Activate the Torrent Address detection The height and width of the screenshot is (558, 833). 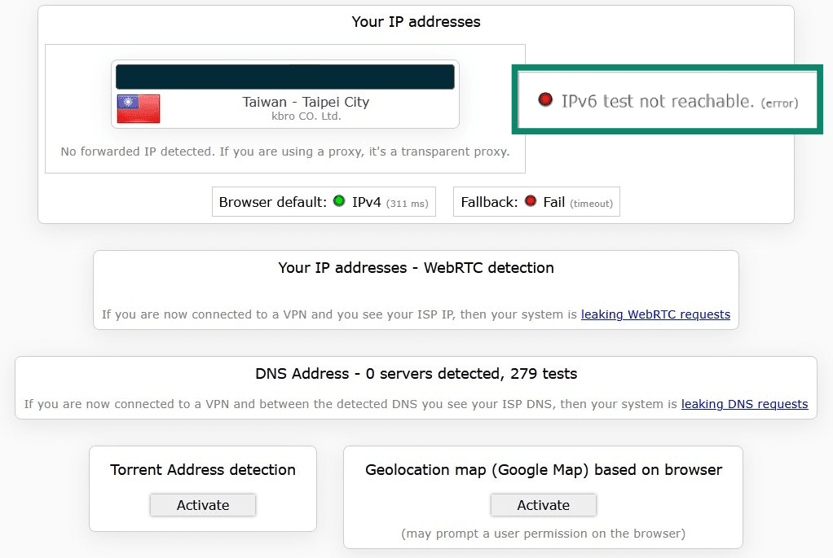[x=202, y=505]
